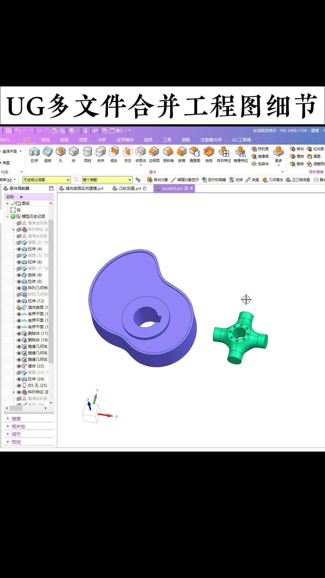This screenshot has height=578, width=325.
Task: Toggle visibility of 缝合 (22) feature
Action: pos(19,366)
